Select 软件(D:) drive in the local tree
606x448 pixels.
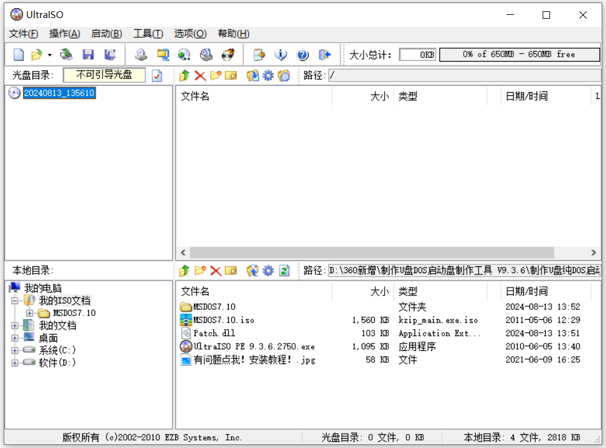[x=57, y=363]
